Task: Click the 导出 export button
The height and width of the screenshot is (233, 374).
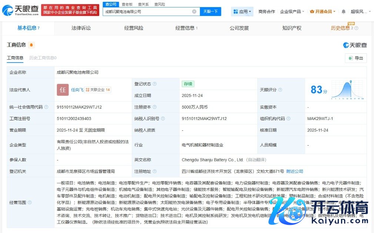Action: 356,58
